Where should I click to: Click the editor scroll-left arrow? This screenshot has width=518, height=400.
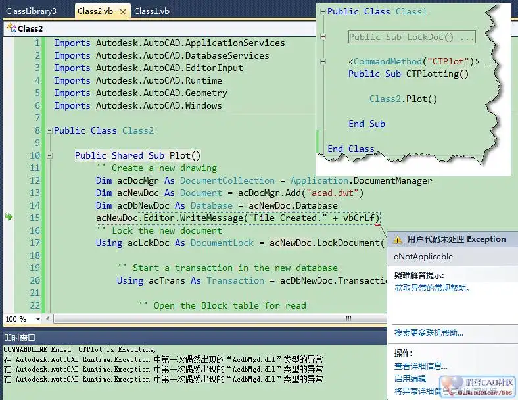pos(47,318)
